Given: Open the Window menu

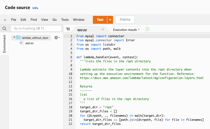Looking at the screenshot, I should pos(79,20).
